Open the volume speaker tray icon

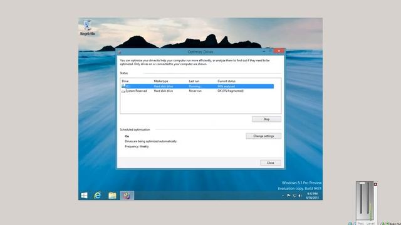point(300,196)
